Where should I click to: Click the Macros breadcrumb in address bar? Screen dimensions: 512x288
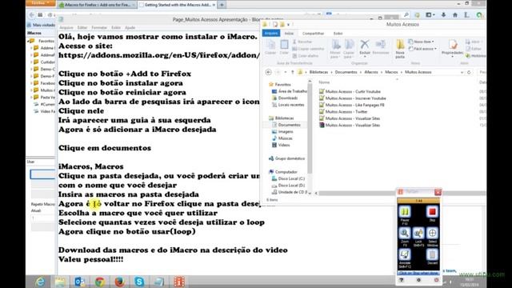(x=391, y=72)
